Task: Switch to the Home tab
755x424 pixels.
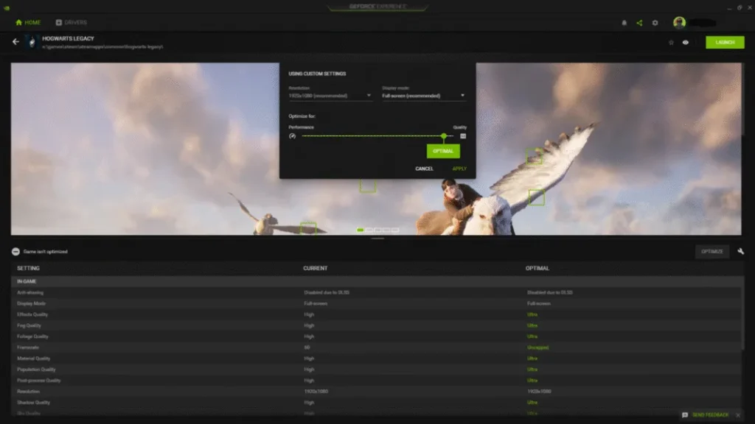Action: pyautogui.click(x=28, y=23)
